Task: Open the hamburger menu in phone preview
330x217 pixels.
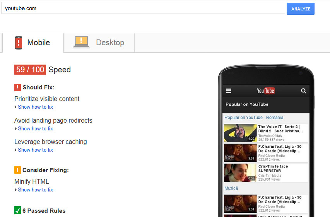Action: pos(228,91)
